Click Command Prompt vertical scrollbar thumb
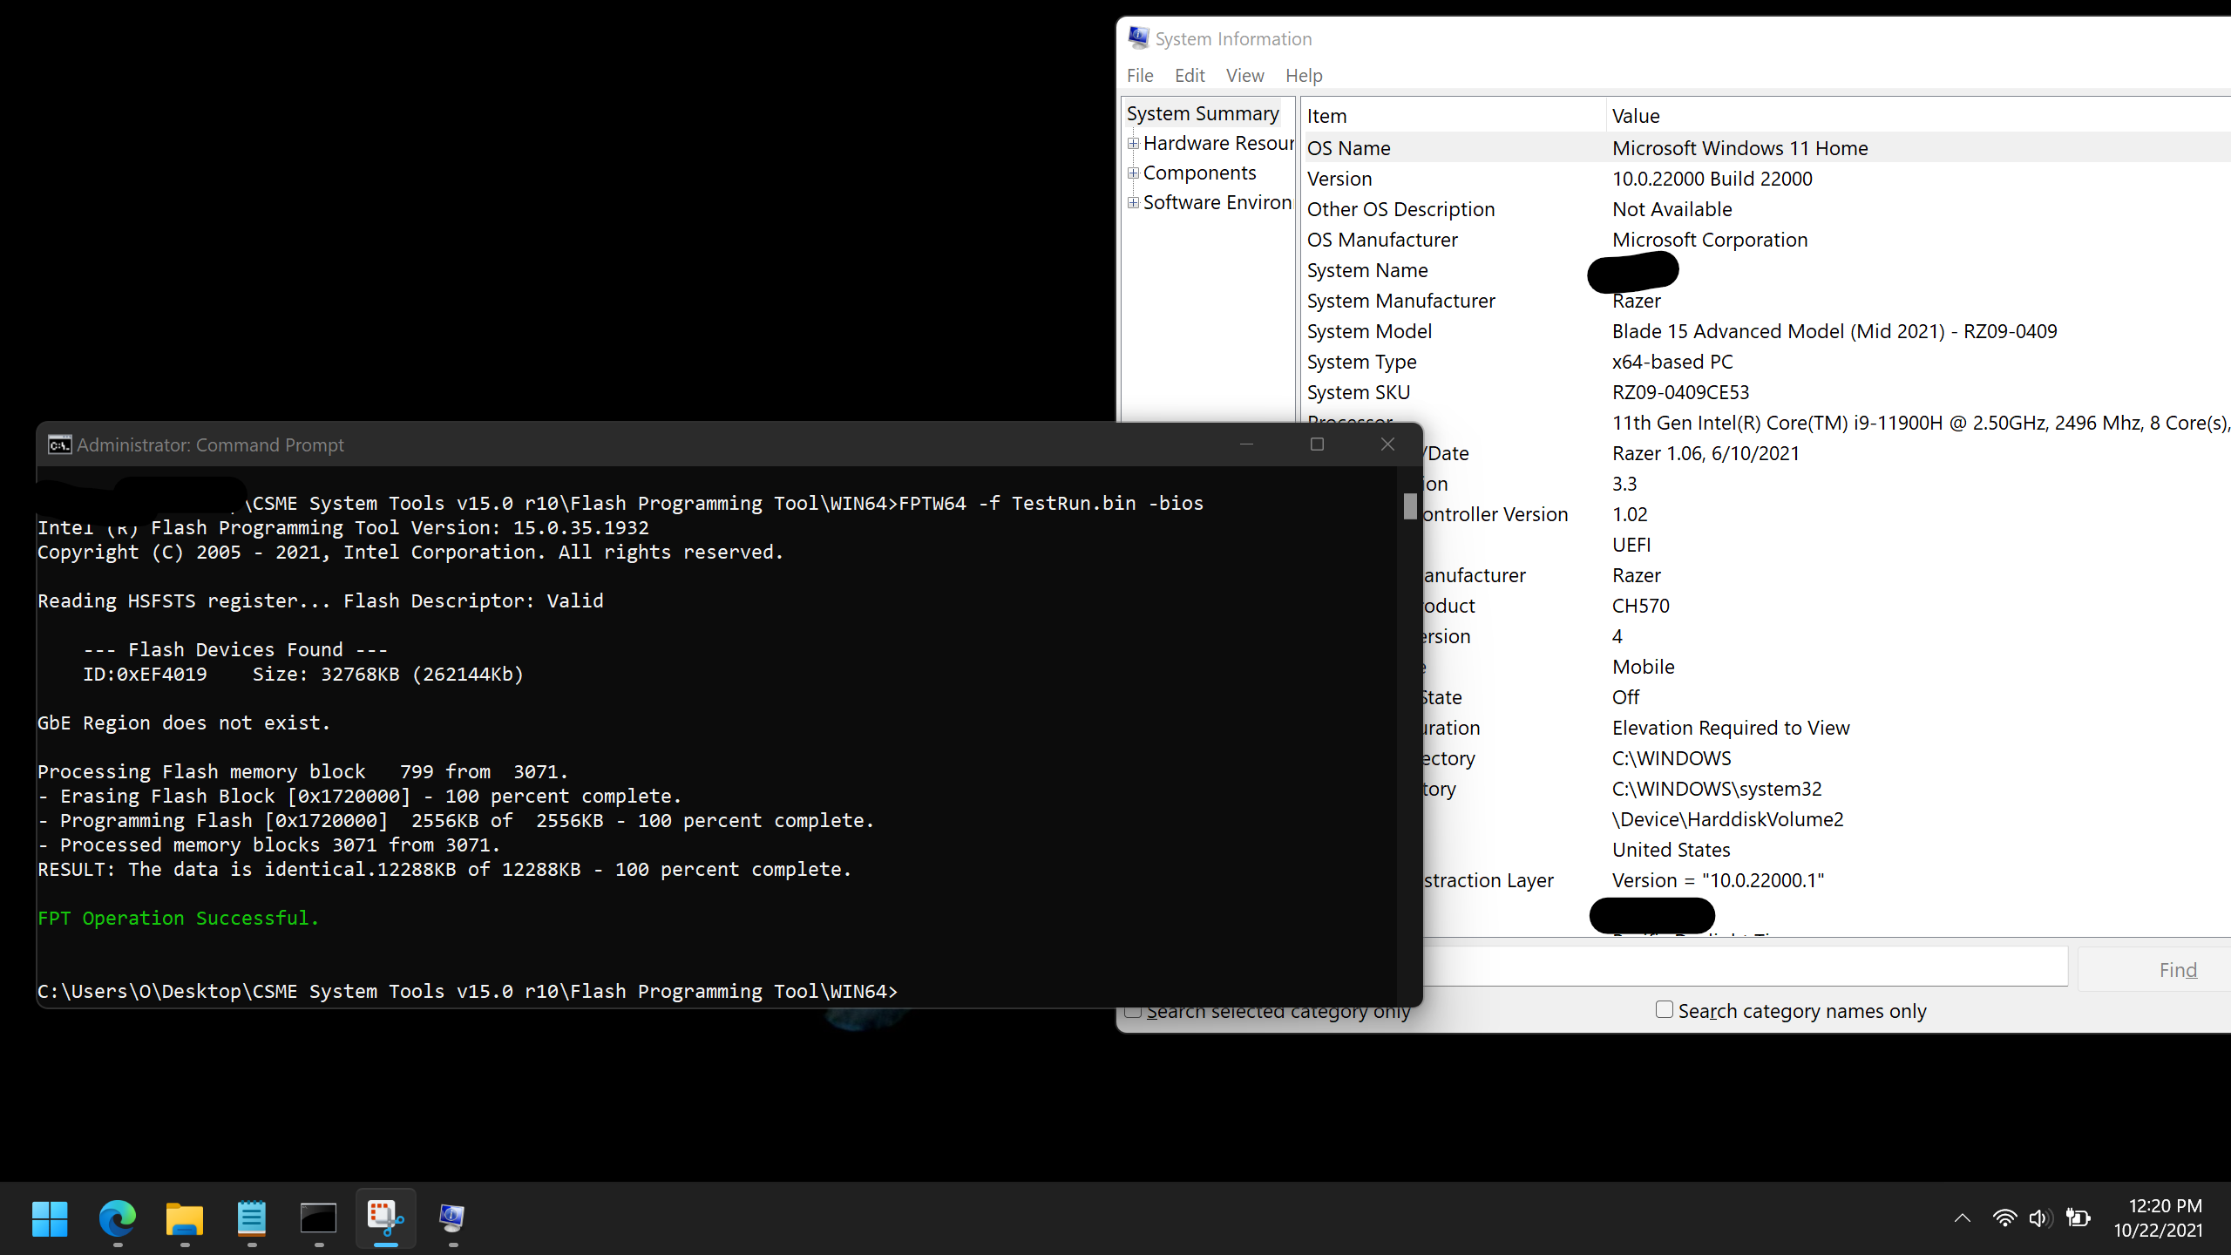Screen dimensions: 2231x1255 pos(1410,506)
